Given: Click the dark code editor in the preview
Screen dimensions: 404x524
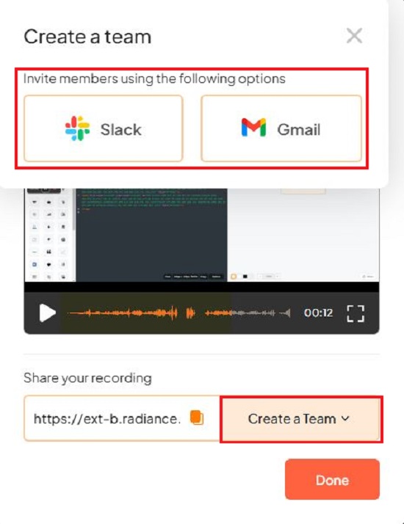Looking at the screenshot, I should pyautogui.click(x=151, y=236).
